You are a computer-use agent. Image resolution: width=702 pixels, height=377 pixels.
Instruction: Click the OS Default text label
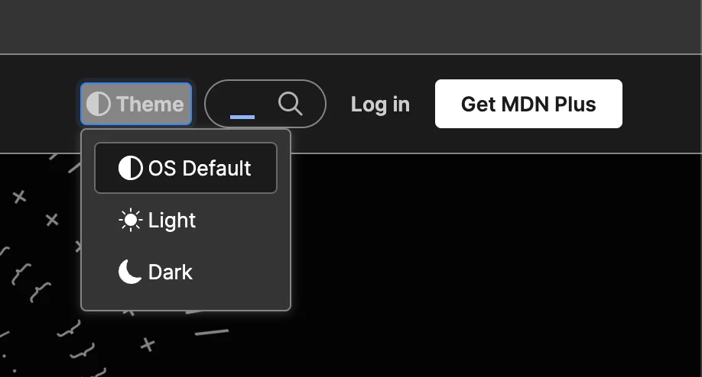click(x=200, y=169)
